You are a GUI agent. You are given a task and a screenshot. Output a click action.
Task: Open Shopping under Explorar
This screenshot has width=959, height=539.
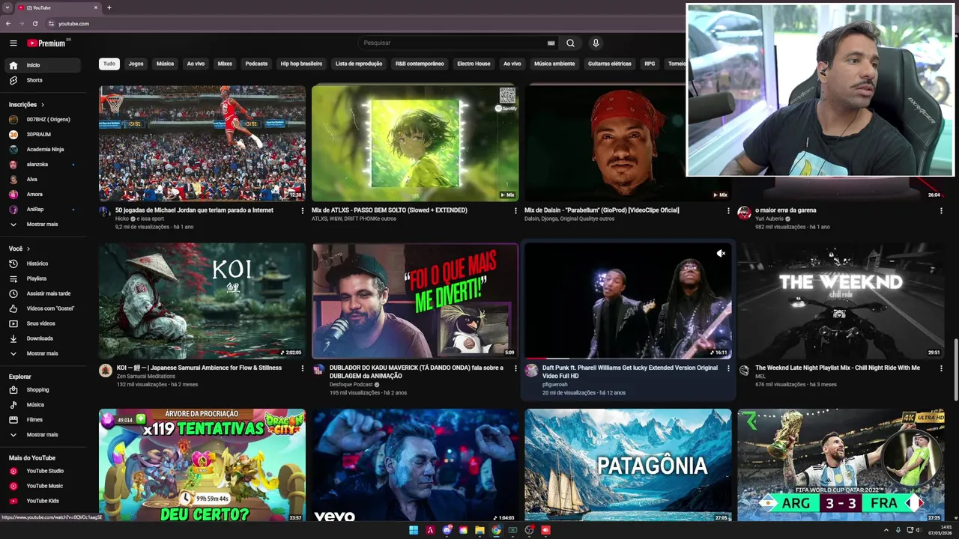[43, 389]
